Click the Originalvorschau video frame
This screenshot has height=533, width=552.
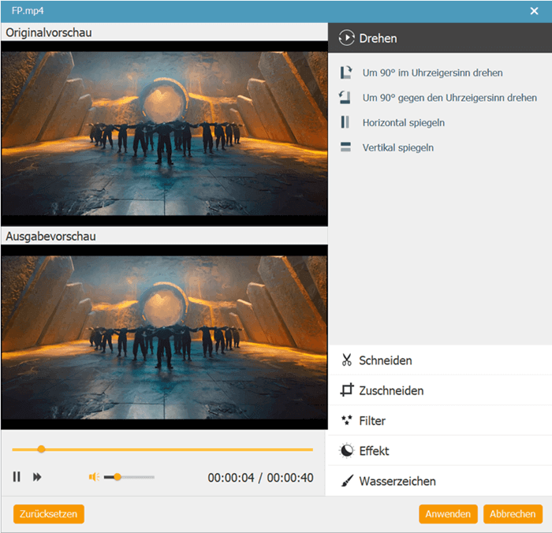[x=164, y=133]
